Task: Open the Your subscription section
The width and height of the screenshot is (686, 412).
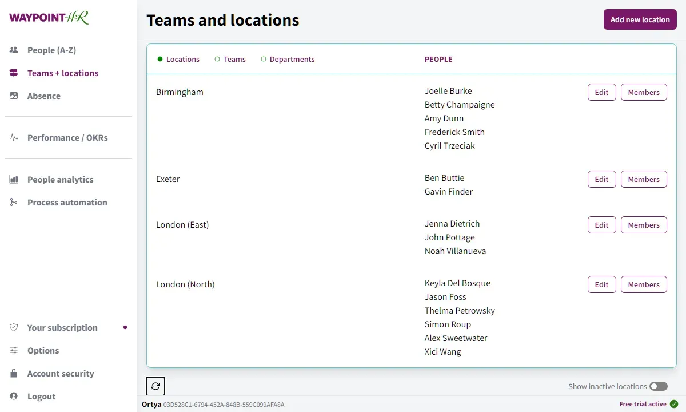Action: pos(62,327)
